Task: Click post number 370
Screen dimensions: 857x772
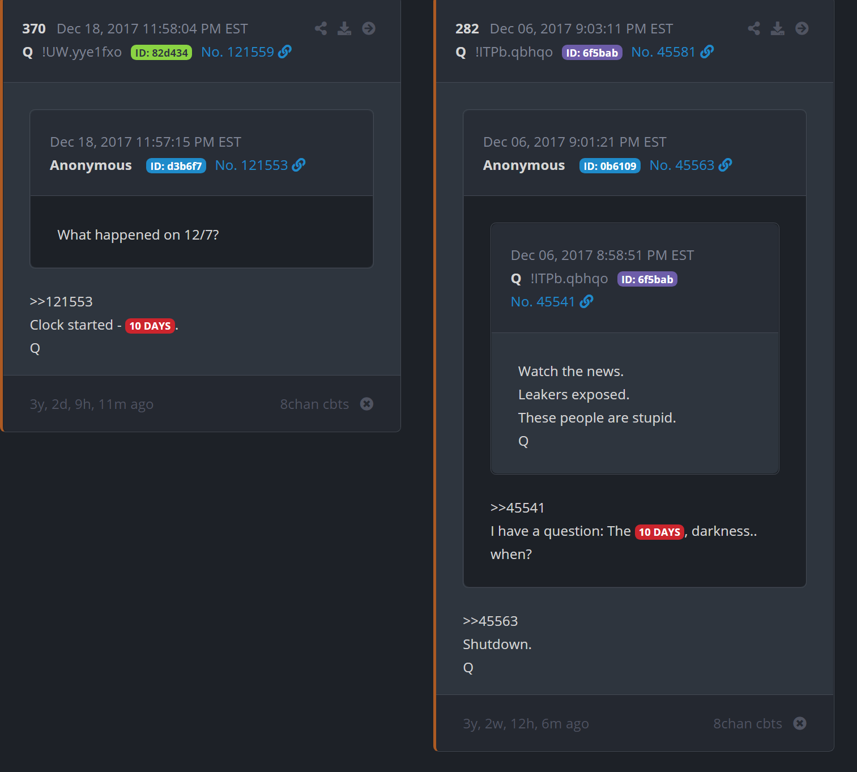Action: pos(34,29)
